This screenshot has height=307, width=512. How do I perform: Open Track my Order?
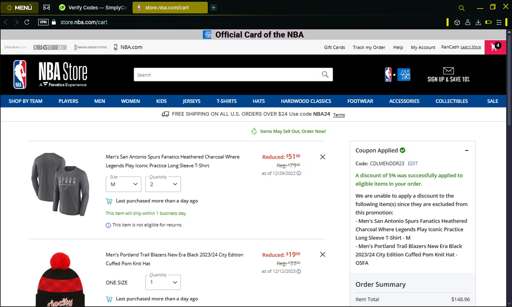pyautogui.click(x=369, y=47)
